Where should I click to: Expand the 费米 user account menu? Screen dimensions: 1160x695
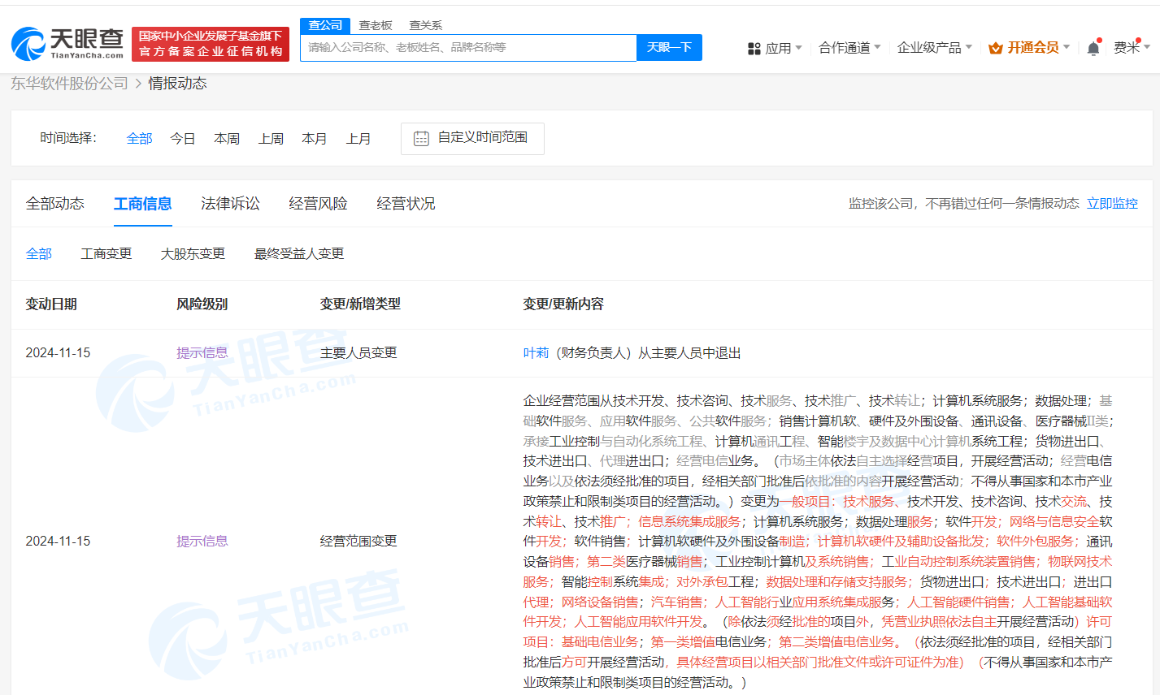[x=1132, y=48]
